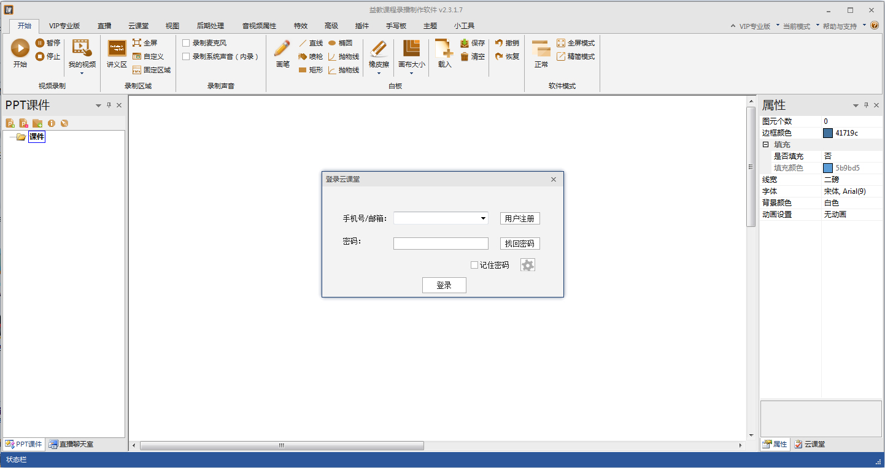Enable 录制麦克风 checkbox
The height and width of the screenshot is (468, 885).
[186, 43]
